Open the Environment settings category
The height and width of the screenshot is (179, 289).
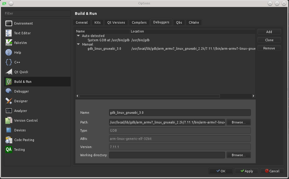(38, 23)
